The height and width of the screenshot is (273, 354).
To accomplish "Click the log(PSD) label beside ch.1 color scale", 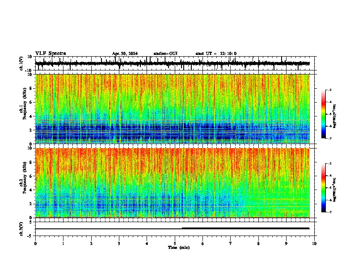I will (335, 116).
